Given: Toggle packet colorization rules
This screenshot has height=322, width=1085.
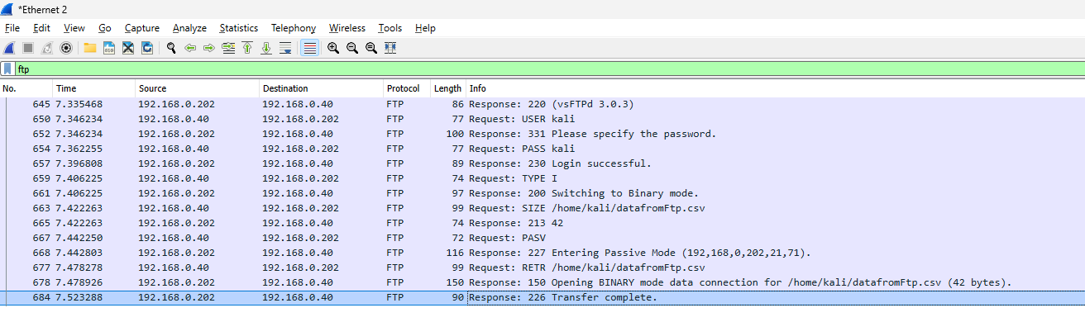Looking at the screenshot, I should pyautogui.click(x=309, y=48).
